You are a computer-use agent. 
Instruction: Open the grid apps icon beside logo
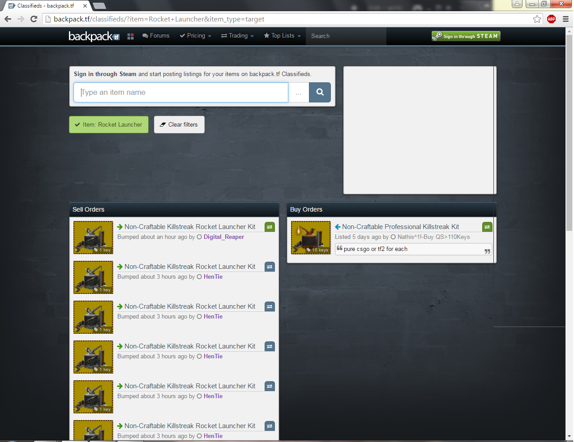pyautogui.click(x=131, y=36)
